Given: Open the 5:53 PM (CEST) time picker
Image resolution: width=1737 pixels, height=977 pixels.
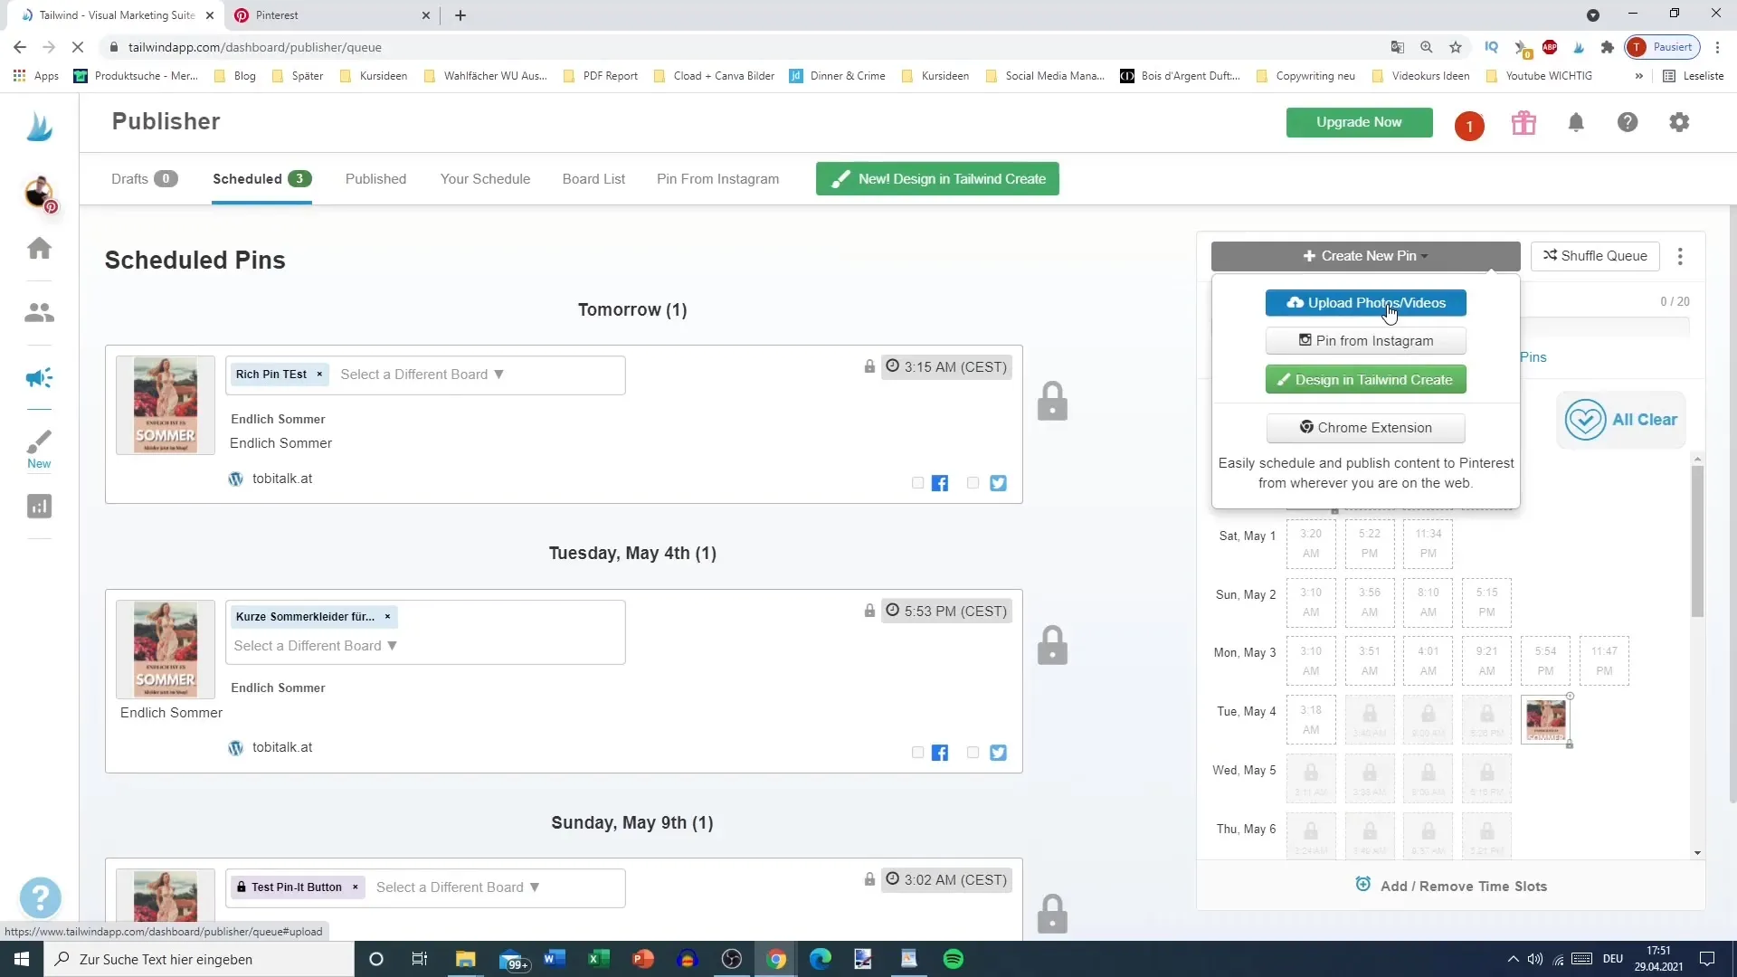Looking at the screenshot, I should click(x=945, y=611).
